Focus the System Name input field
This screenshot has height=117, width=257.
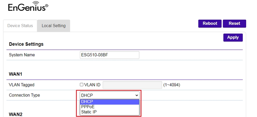click(x=110, y=55)
